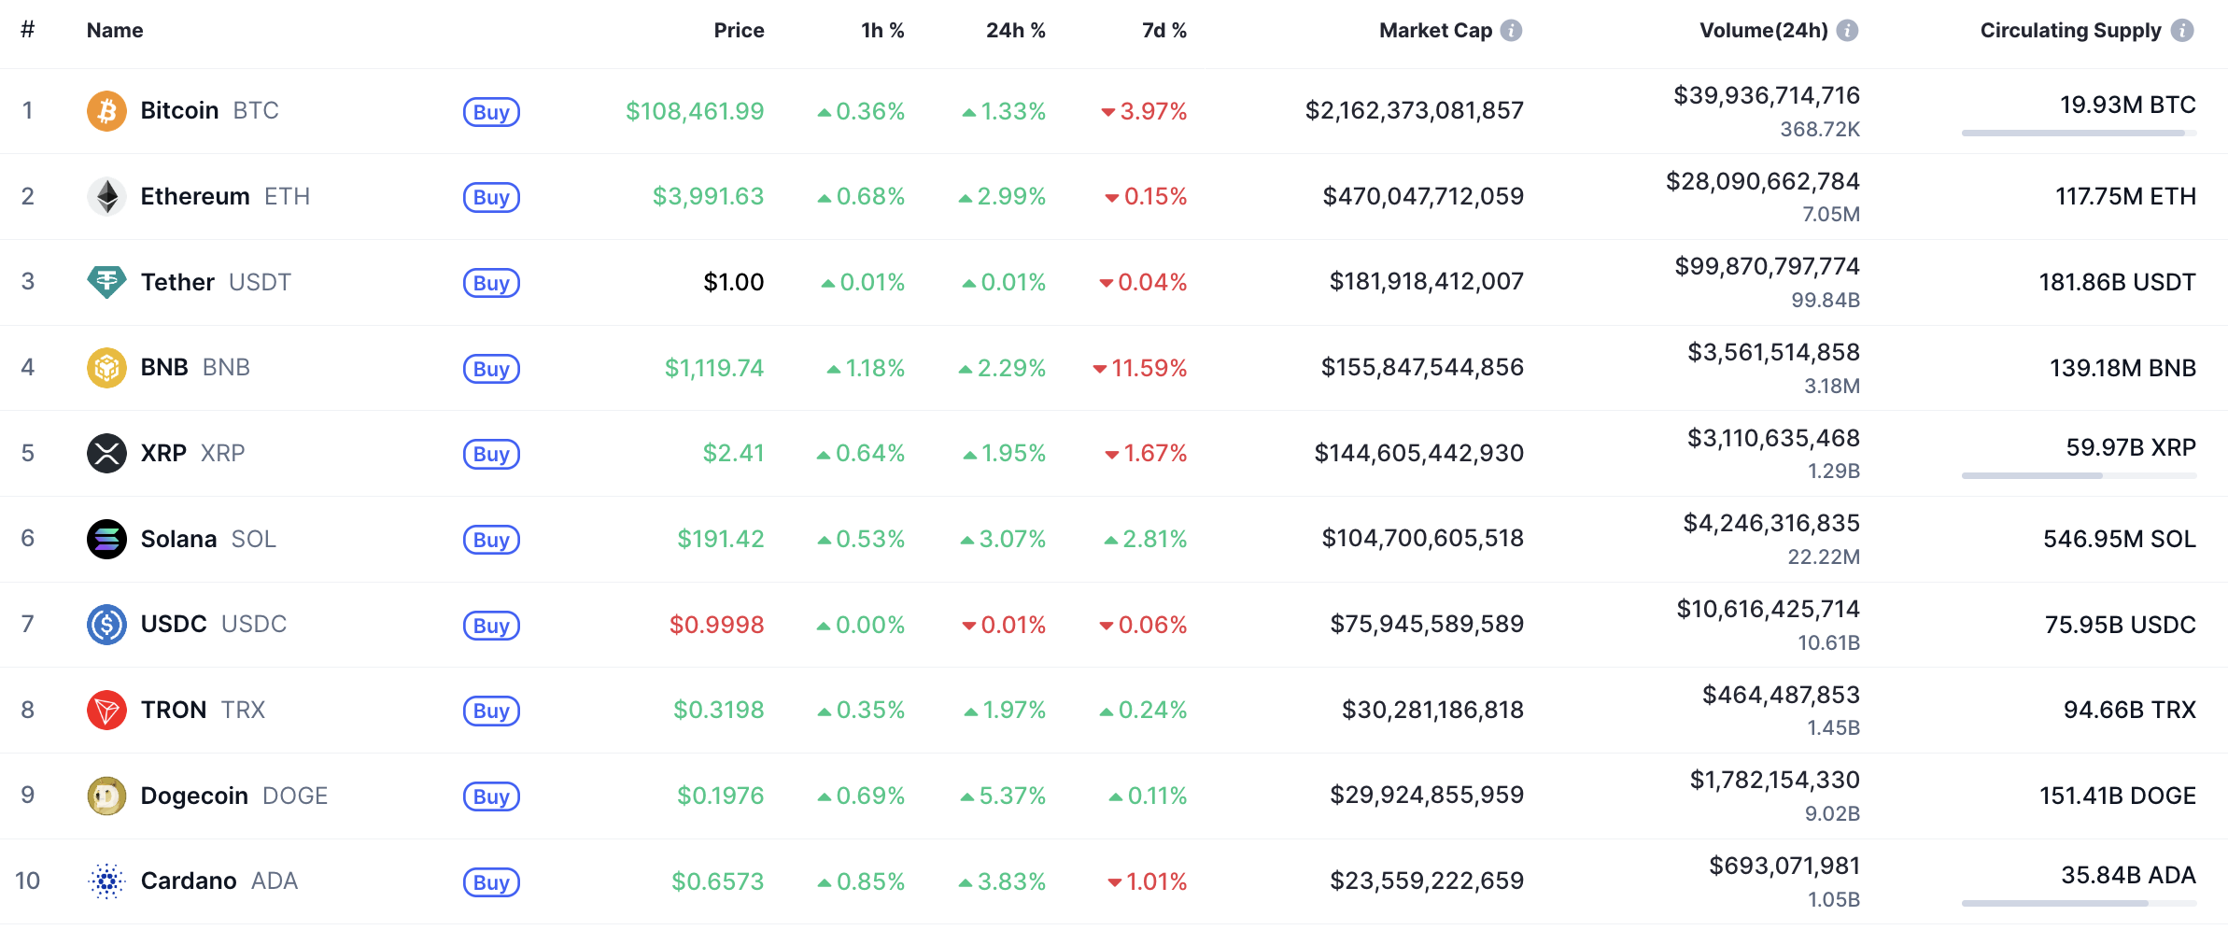Click the BNB yellow logo icon
The height and width of the screenshot is (930, 2228).
106,368
